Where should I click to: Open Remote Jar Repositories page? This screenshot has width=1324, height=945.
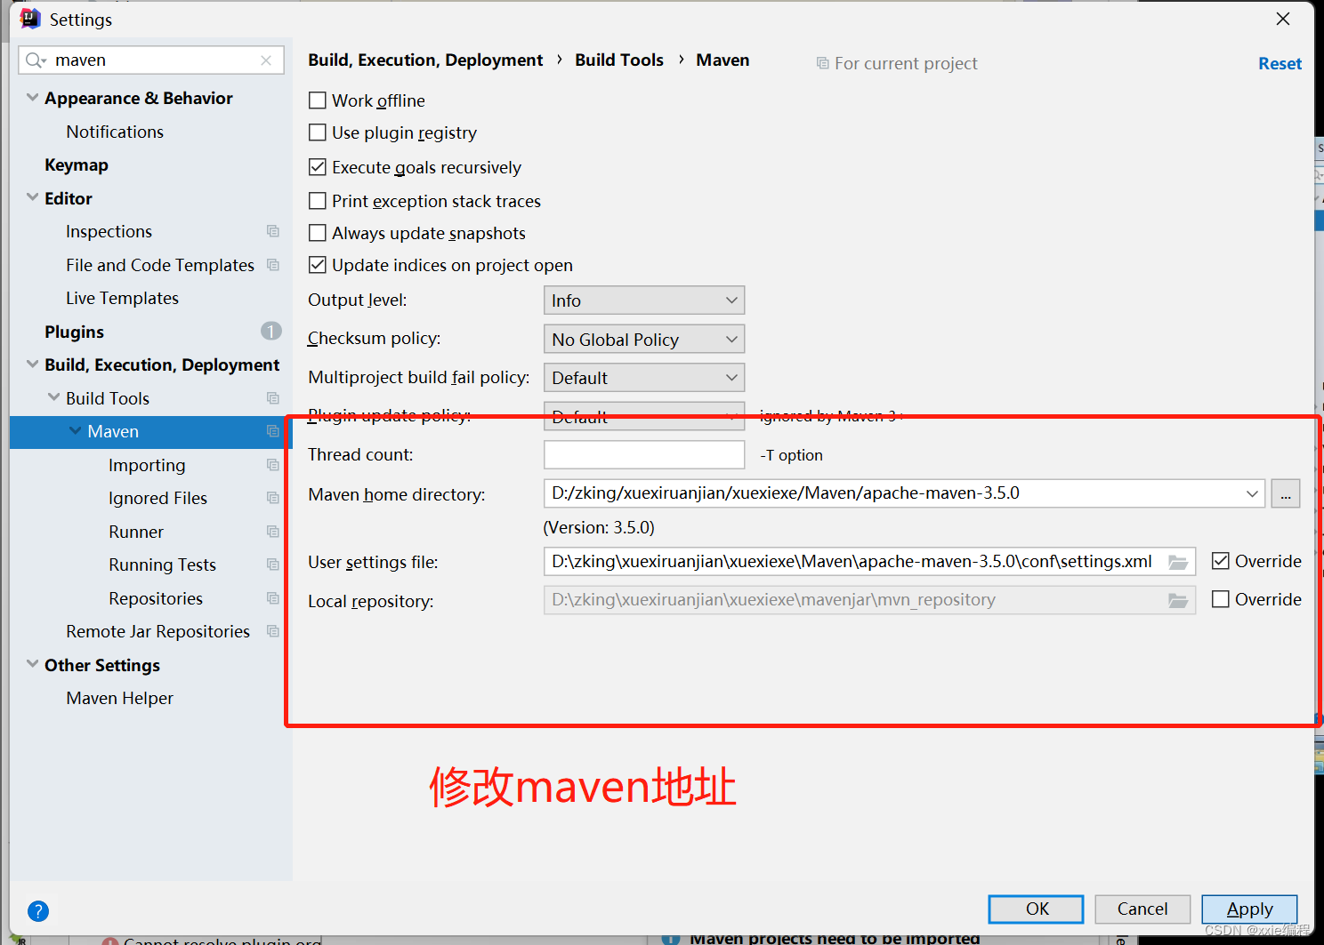(x=157, y=631)
